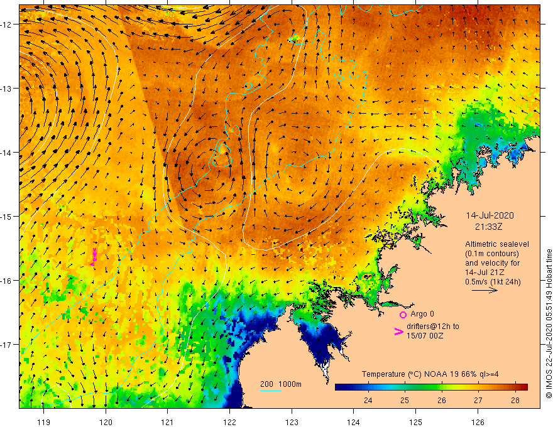Click latitude axis label -13
Image resolution: width=553 pixels, height=427 pixels.
tap(6, 89)
